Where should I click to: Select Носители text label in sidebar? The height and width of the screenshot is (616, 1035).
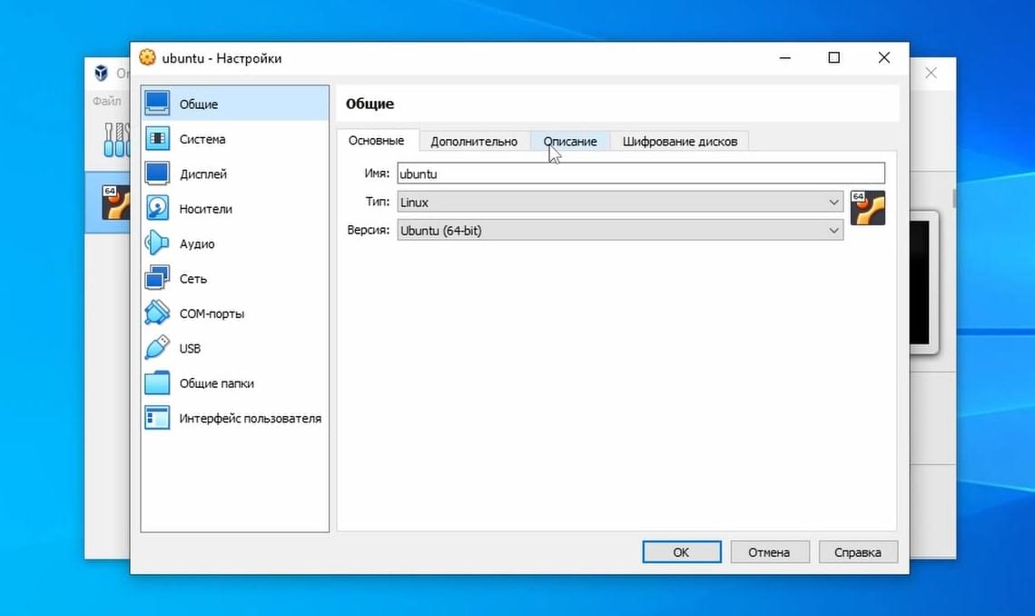(206, 209)
